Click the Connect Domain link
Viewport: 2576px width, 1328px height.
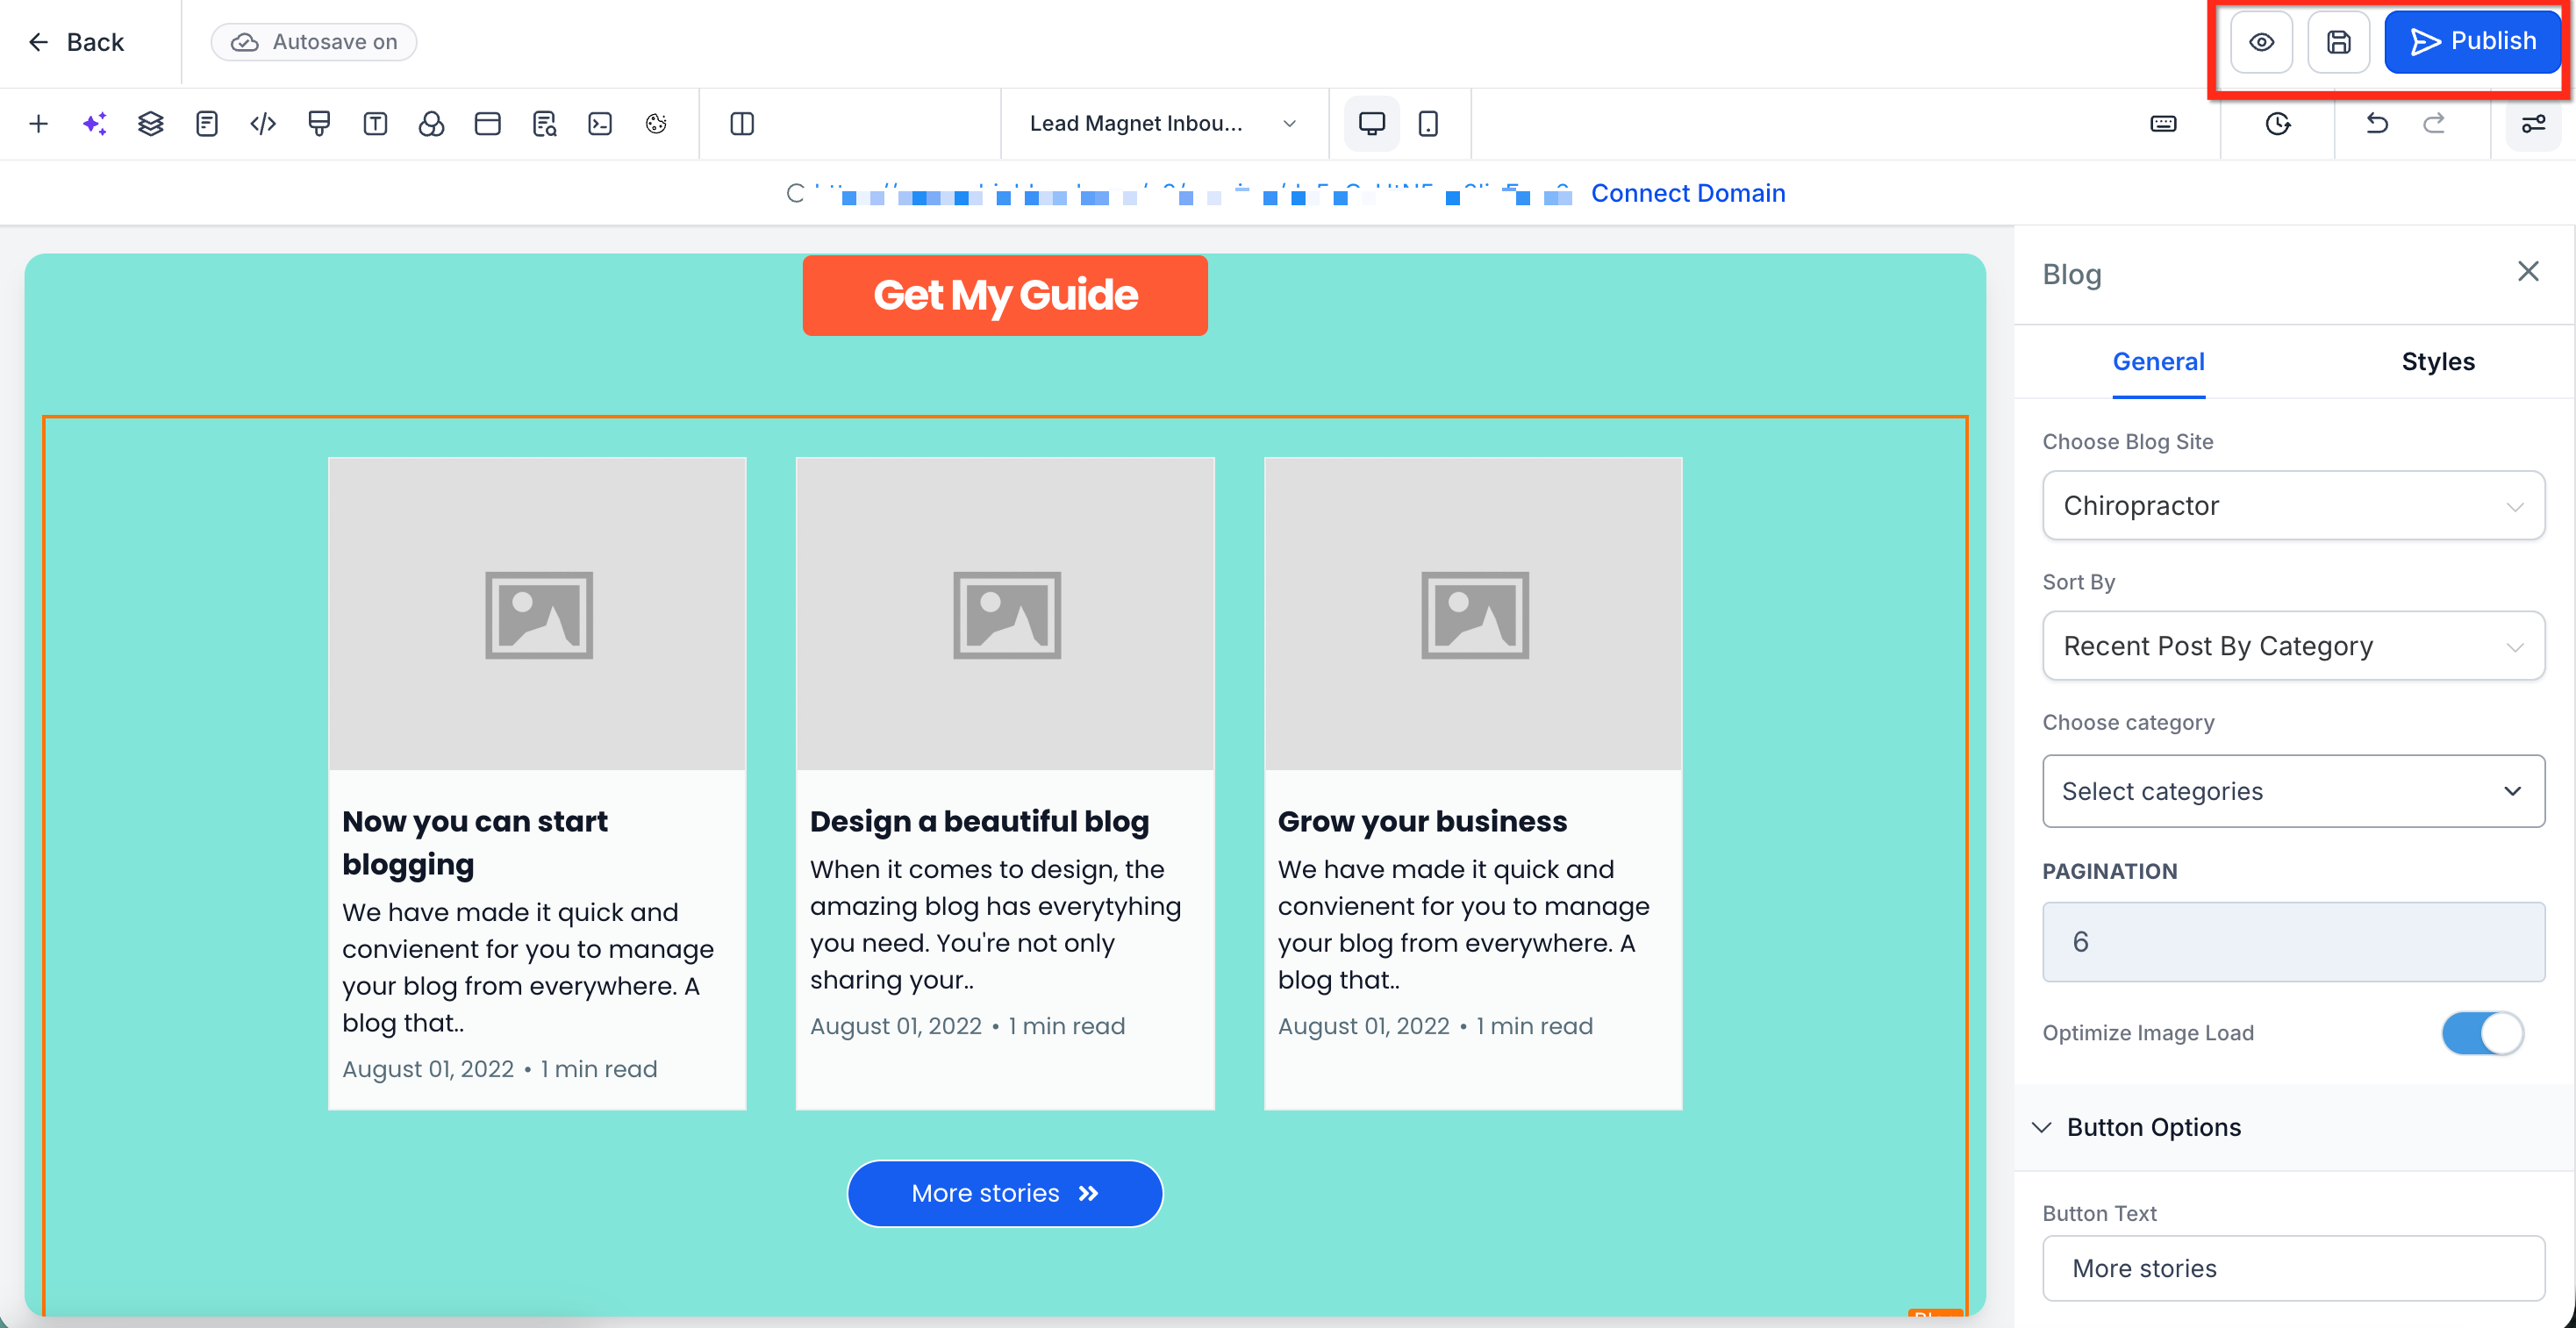pyautogui.click(x=1687, y=193)
